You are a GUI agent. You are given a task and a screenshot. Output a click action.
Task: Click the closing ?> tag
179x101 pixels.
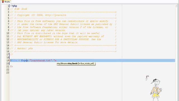click(x=11, y=67)
